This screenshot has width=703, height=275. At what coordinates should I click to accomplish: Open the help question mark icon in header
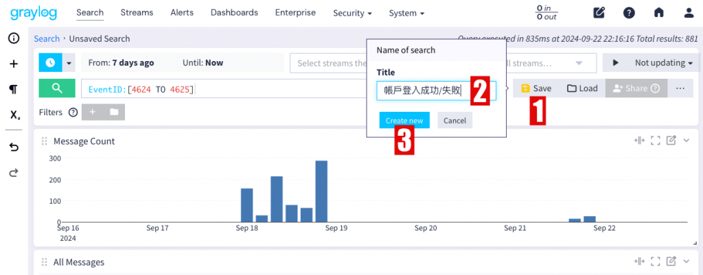pyautogui.click(x=629, y=12)
